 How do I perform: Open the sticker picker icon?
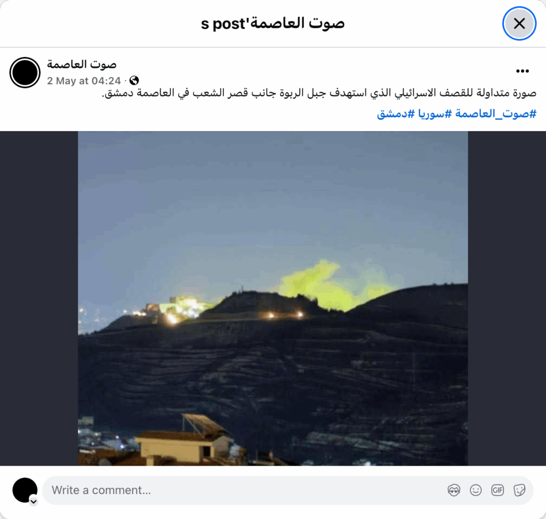[519, 490]
